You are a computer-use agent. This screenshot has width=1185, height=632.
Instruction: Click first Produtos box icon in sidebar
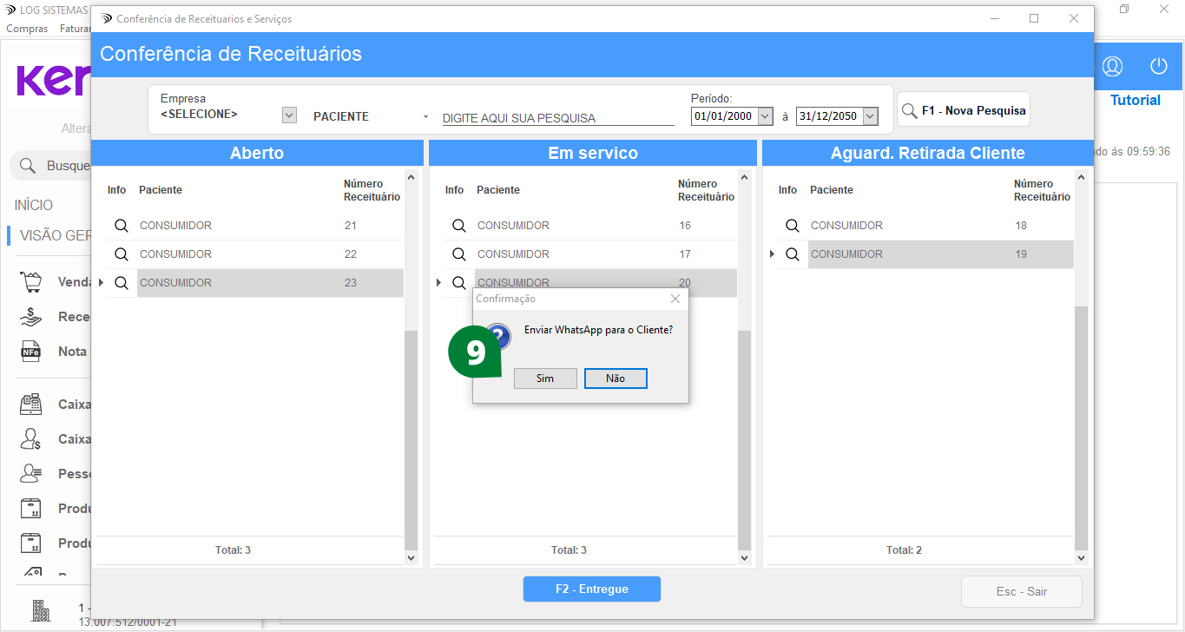pyautogui.click(x=31, y=509)
